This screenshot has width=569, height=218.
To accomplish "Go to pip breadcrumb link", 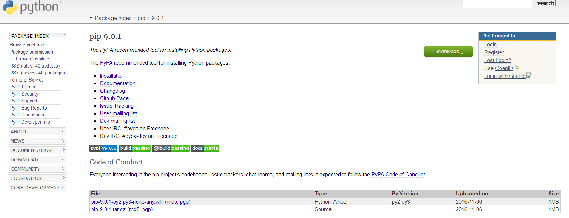I will coord(142,18).
